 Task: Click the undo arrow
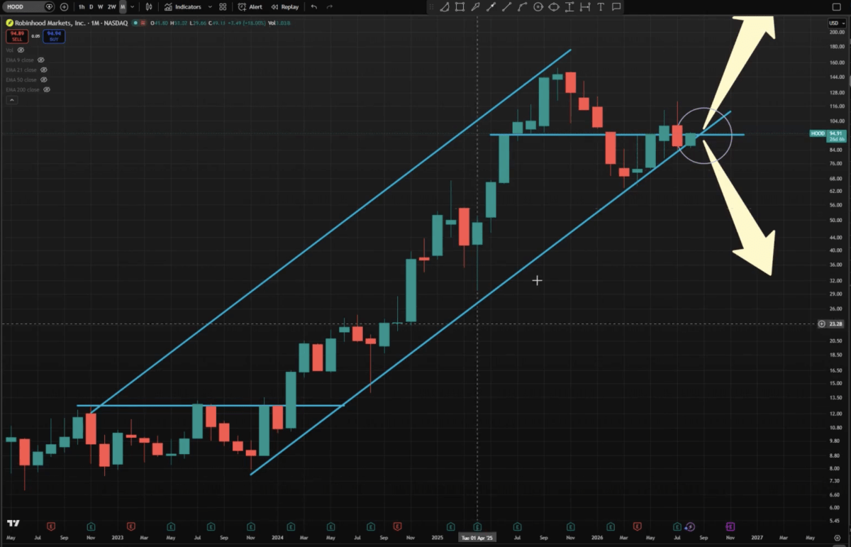point(314,6)
